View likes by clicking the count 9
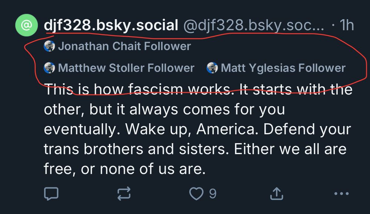The height and width of the screenshot is (214, 370). coord(212,193)
